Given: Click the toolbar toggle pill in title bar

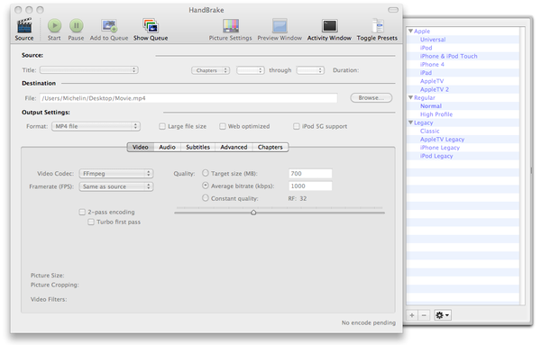Looking at the screenshot, I should coord(393,10).
